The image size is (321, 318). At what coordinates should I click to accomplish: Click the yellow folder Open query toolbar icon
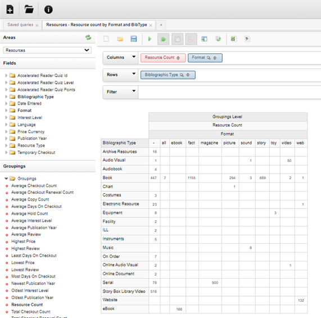pyautogui.click(x=120, y=39)
